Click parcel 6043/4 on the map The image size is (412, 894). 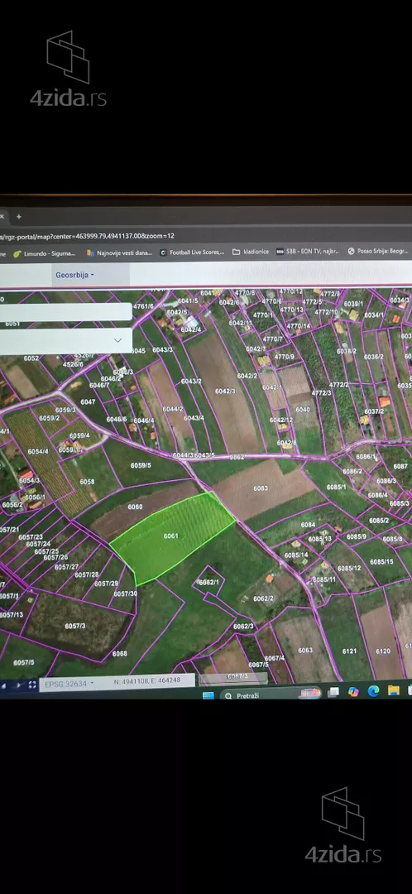coord(194,418)
